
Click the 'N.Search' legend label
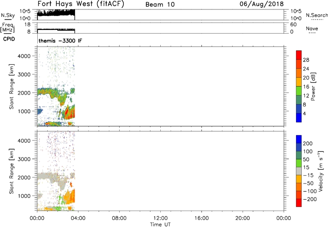pos(317,15)
